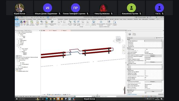Click the Связь IFC ribbon icon
The height and width of the screenshot is (101, 179).
click(x=24, y=23)
